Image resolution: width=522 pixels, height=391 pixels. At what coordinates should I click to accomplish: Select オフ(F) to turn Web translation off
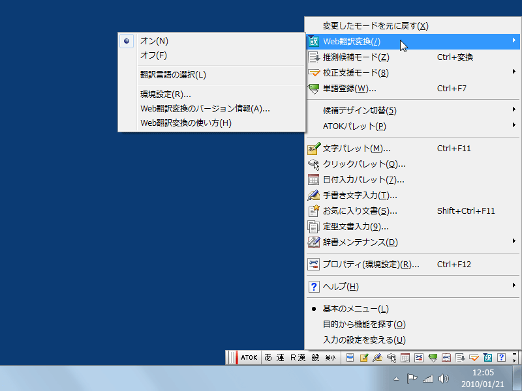pyautogui.click(x=211, y=55)
